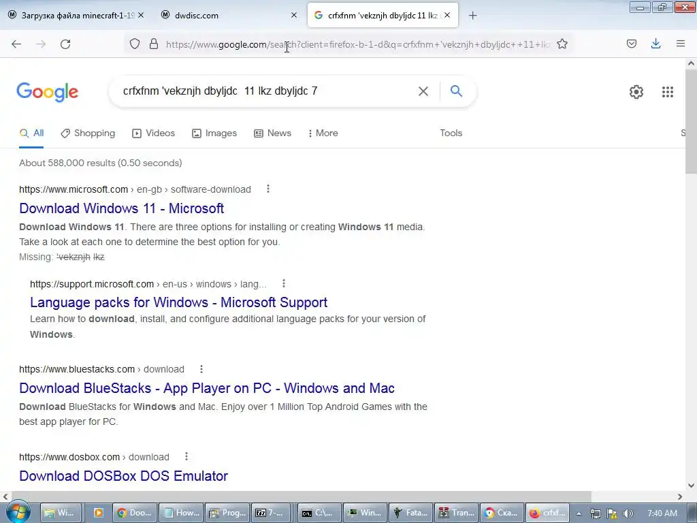Show hidden system tray icons

(579, 513)
